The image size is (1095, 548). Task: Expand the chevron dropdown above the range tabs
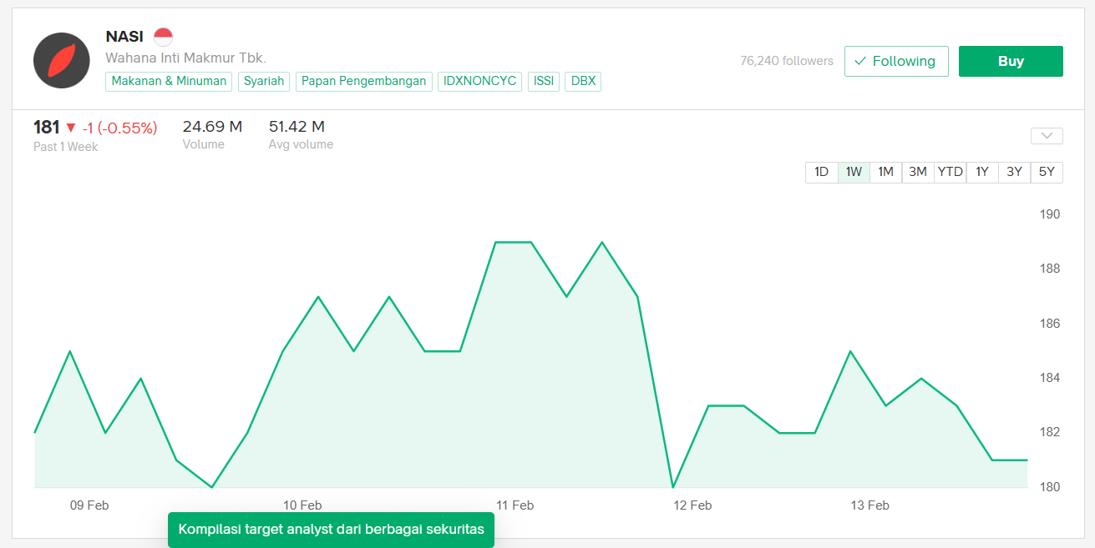point(1047,136)
